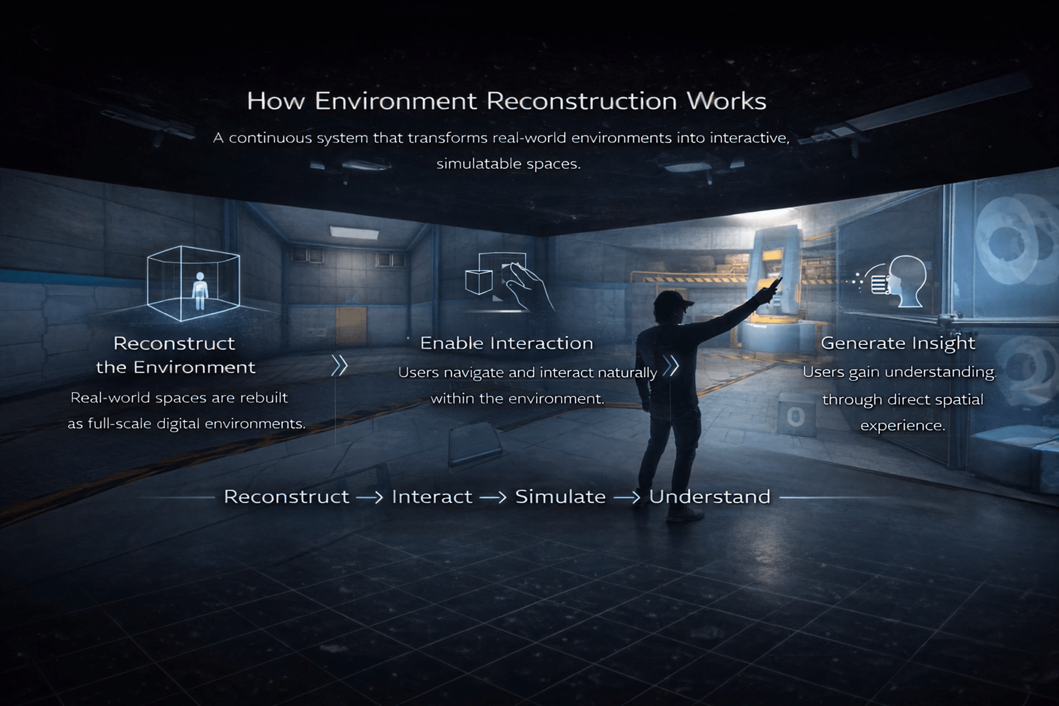This screenshot has width=1059, height=706.
Task: Select the Generate Insight heading
Action: (x=898, y=344)
